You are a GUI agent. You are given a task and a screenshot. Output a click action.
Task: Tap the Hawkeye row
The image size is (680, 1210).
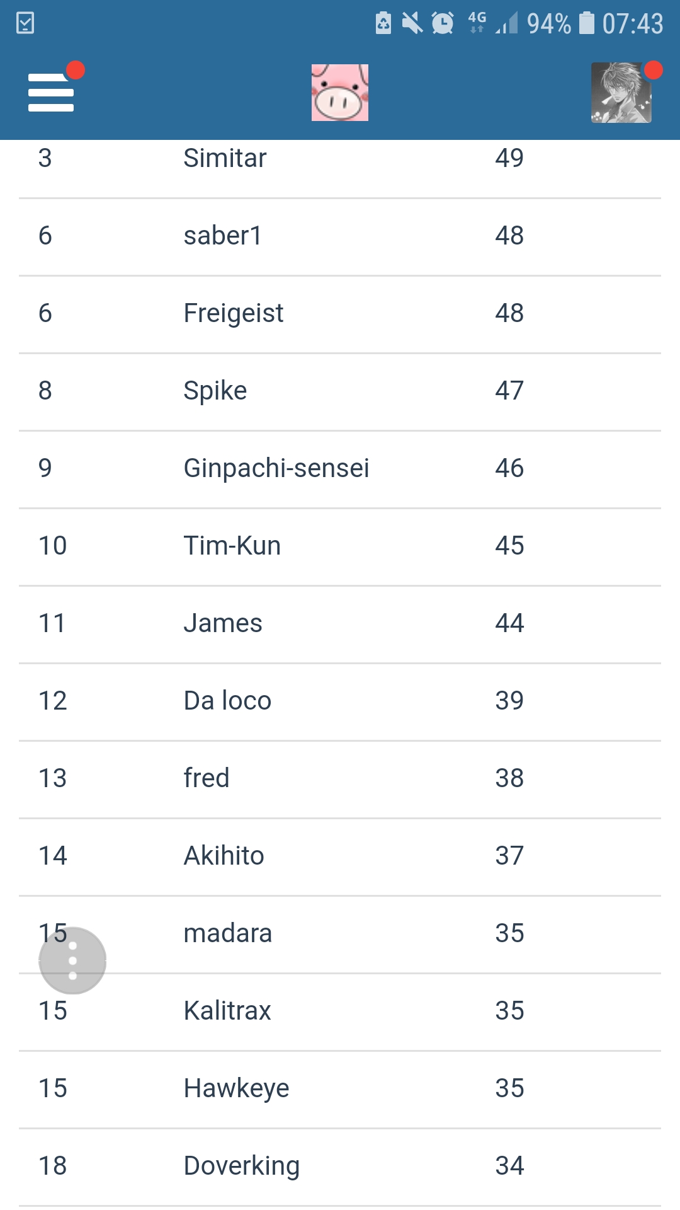tap(340, 1090)
